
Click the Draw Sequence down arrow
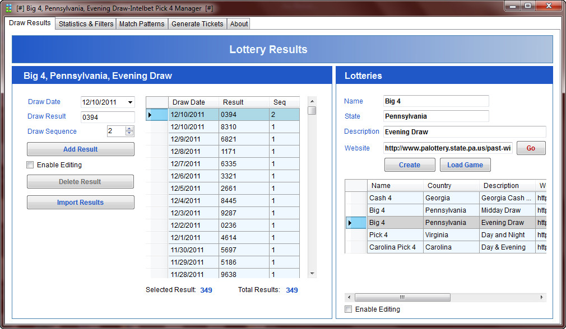pyautogui.click(x=129, y=134)
